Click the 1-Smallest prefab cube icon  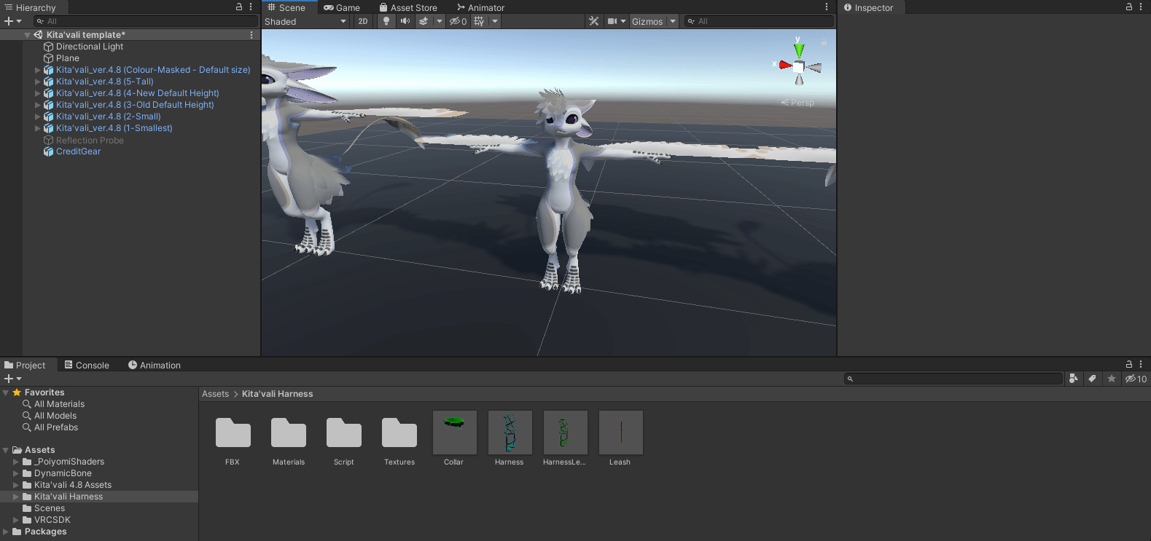[x=49, y=128]
